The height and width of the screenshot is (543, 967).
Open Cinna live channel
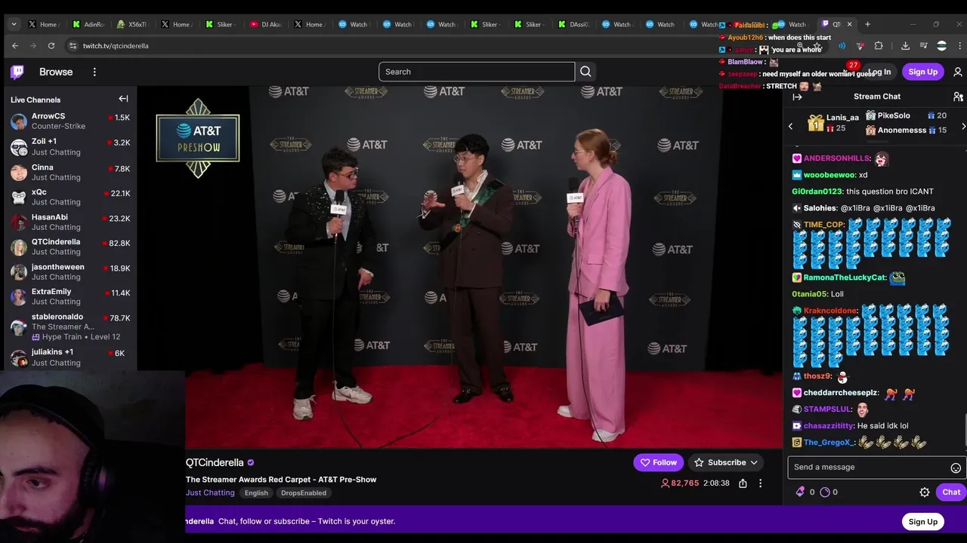point(70,172)
